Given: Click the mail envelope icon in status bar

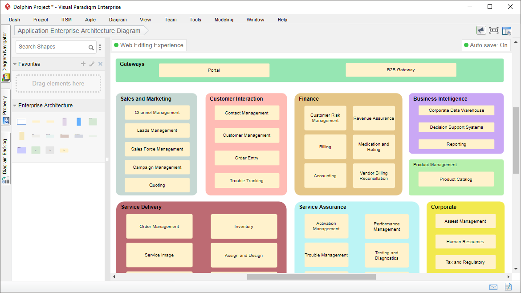Looking at the screenshot, I should click(x=493, y=287).
